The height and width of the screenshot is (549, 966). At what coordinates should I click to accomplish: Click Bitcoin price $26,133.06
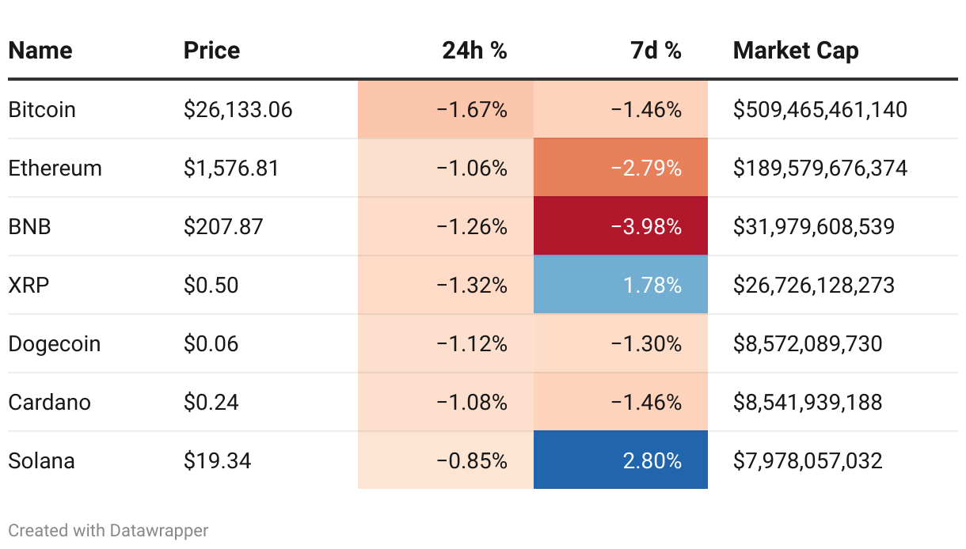coord(238,109)
